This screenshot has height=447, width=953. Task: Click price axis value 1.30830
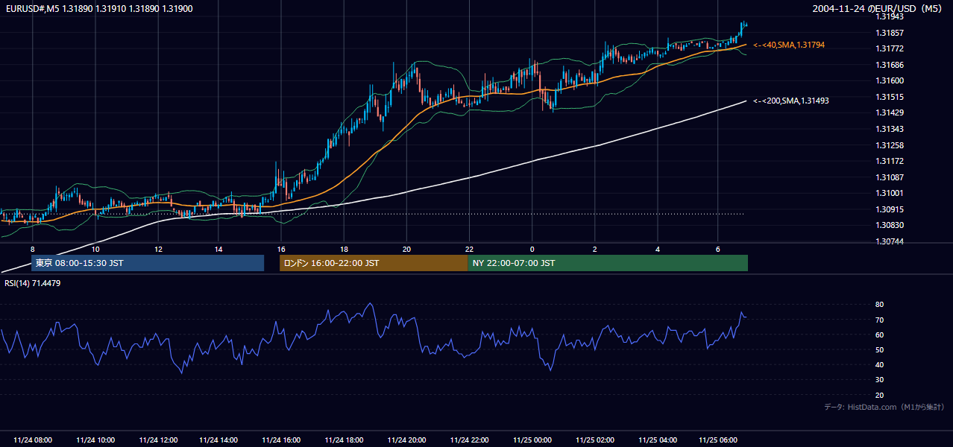(x=890, y=225)
